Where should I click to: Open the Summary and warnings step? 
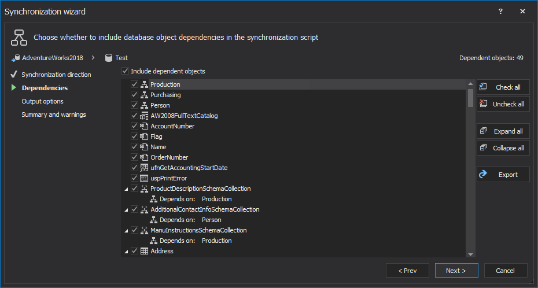tap(53, 115)
